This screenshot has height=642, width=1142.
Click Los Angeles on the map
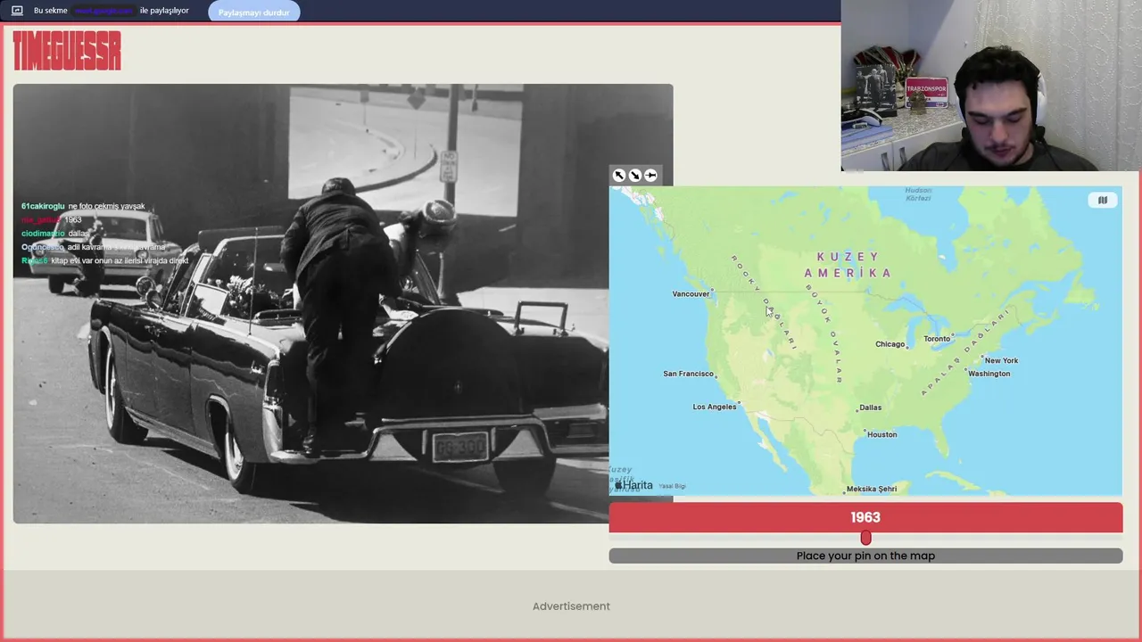point(716,407)
